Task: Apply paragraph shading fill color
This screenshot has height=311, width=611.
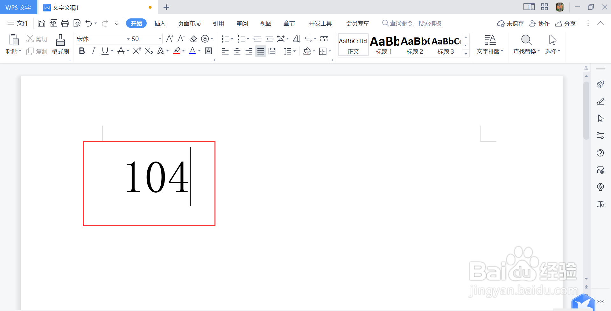Action: click(x=307, y=51)
